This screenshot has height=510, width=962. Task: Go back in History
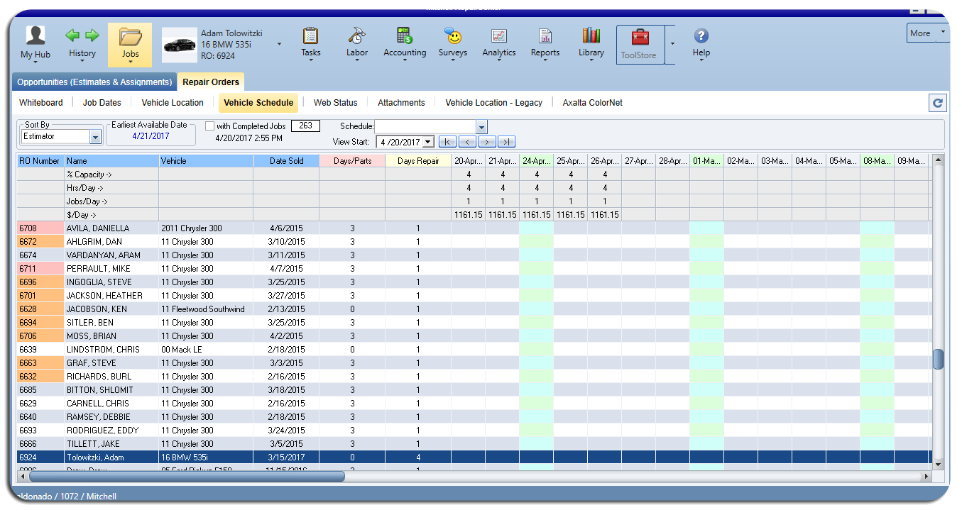pyautogui.click(x=73, y=35)
